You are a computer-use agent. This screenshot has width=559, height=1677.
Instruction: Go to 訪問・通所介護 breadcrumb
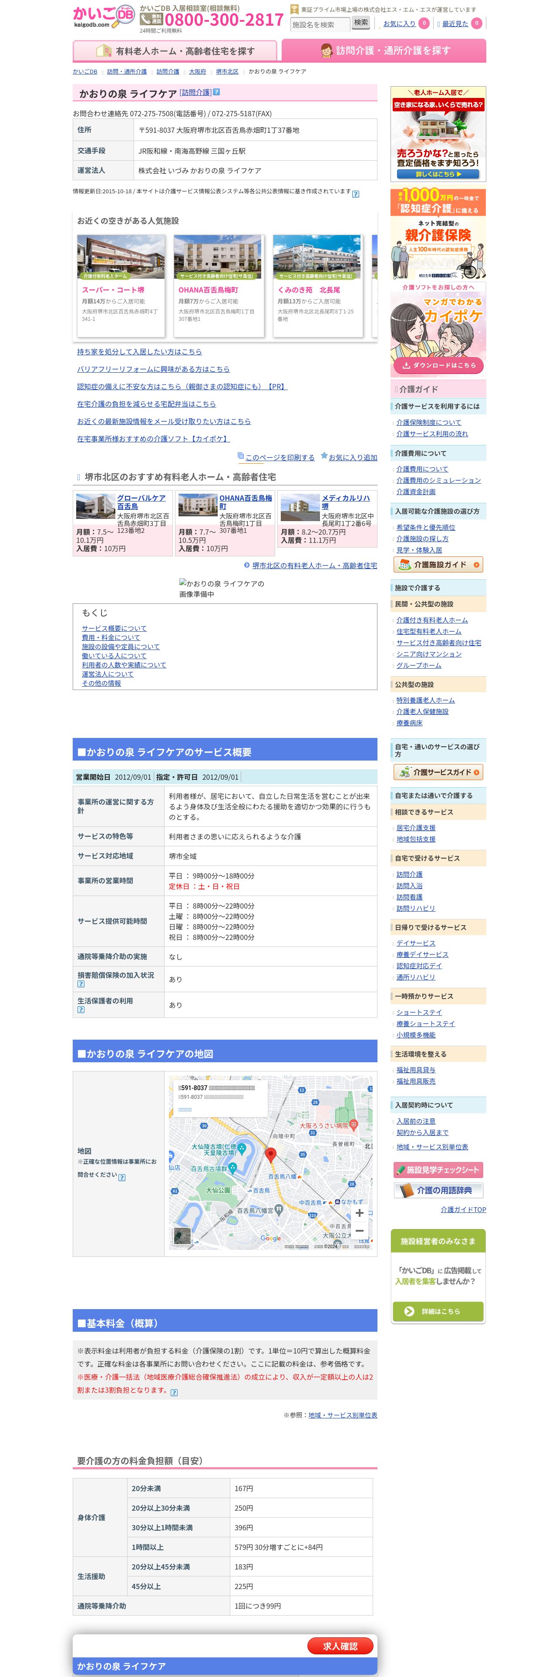click(127, 71)
